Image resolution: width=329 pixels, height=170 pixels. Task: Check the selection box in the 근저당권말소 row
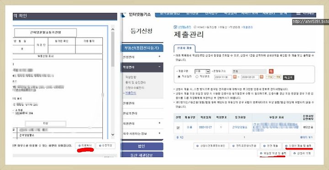pos(178,128)
